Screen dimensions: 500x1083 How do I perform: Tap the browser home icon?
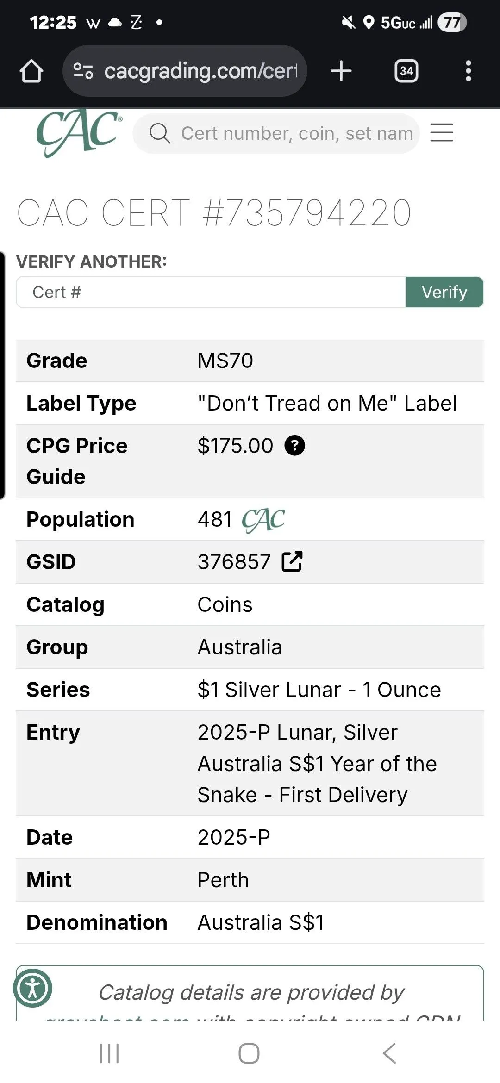tap(31, 71)
